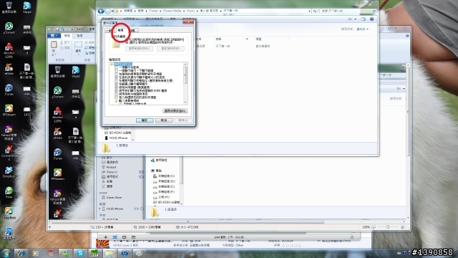
Task: Open the Dropbox desktop shortcut
Action: tap(9, 172)
